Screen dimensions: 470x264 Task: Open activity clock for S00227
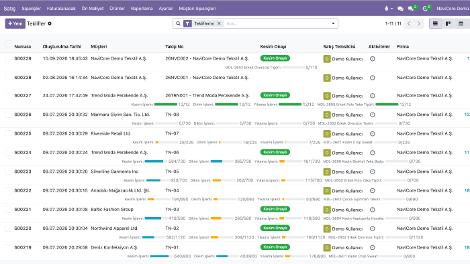click(x=372, y=96)
